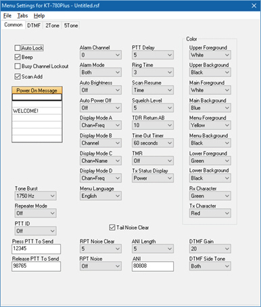Change the Menu Language dropdown

[101, 196]
